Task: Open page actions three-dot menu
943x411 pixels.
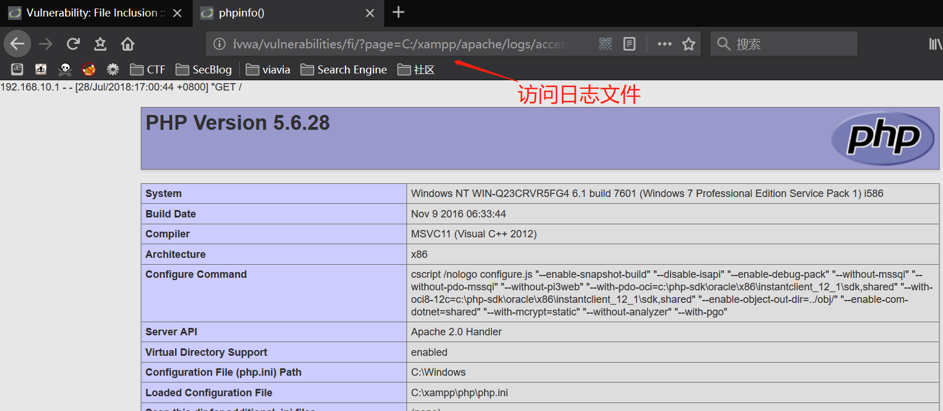Action: coord(665,44)
